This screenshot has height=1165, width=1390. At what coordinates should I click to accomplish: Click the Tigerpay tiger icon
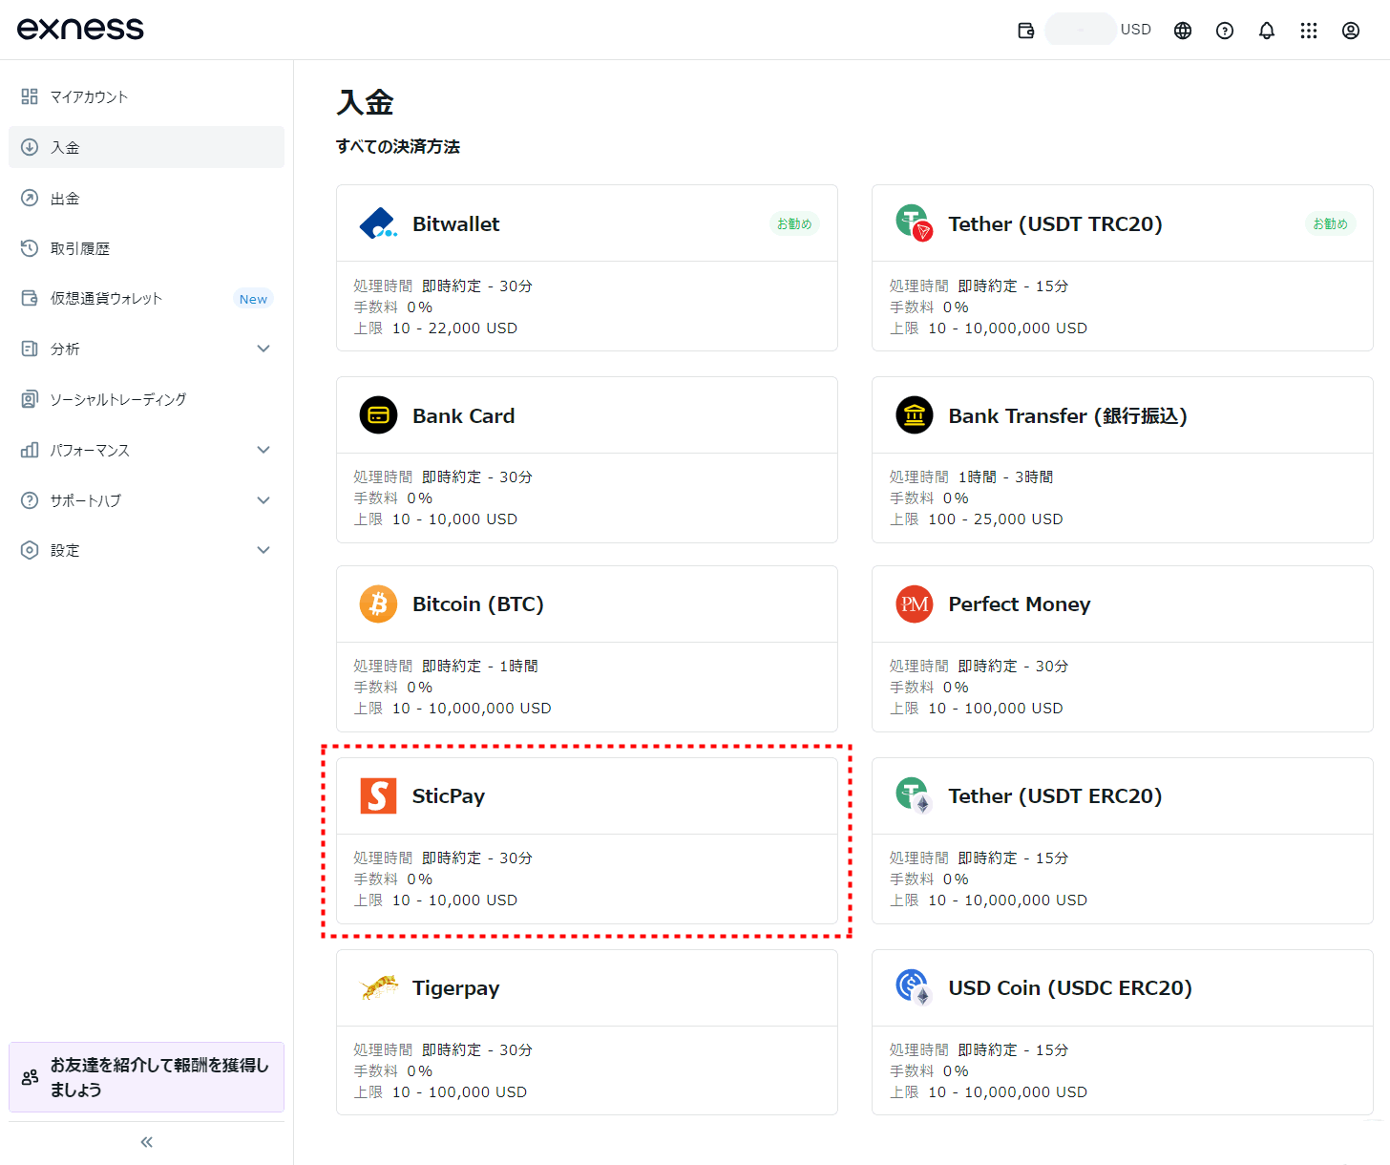point(379,987)
